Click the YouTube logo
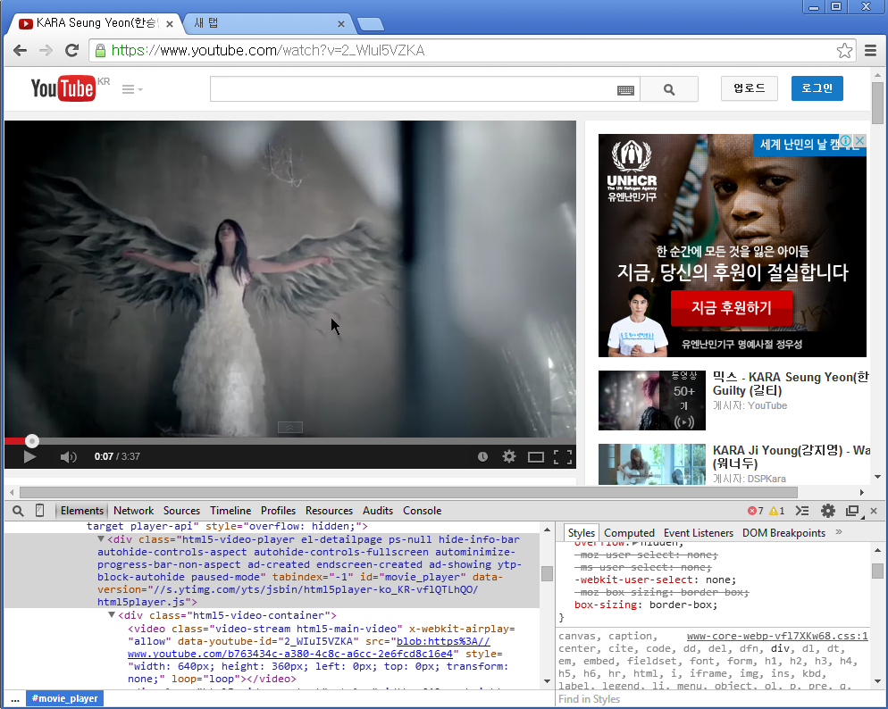888x709 pixels. [63, 88]
